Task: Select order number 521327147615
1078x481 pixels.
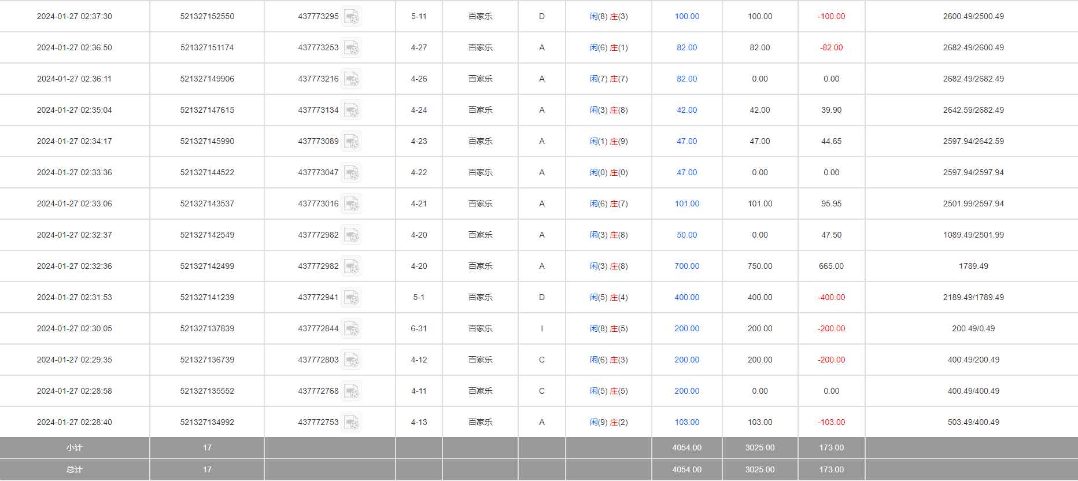Action: (x=207, y=110)
